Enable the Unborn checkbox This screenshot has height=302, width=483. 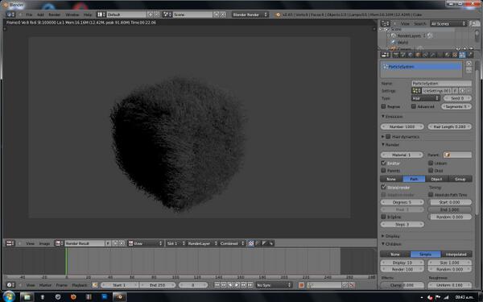[x=431, y=163]
